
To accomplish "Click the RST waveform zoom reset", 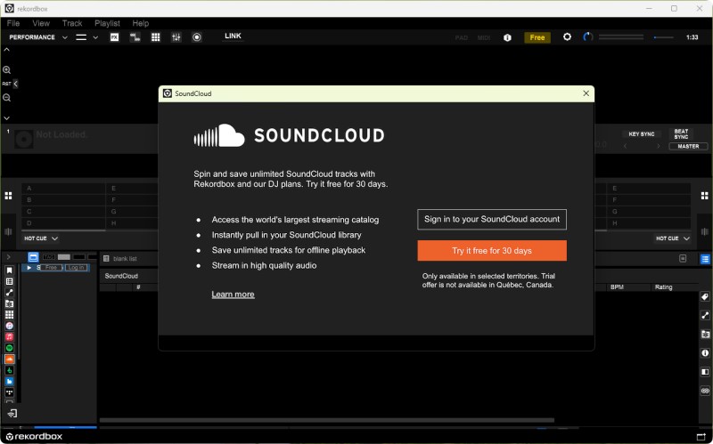I will pos(6,84).
